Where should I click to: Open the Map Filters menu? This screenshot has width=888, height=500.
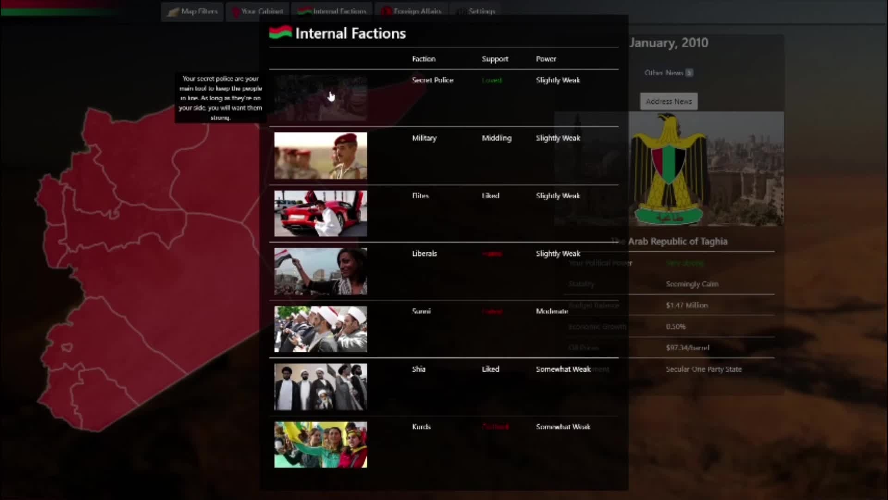pos(199,11)
